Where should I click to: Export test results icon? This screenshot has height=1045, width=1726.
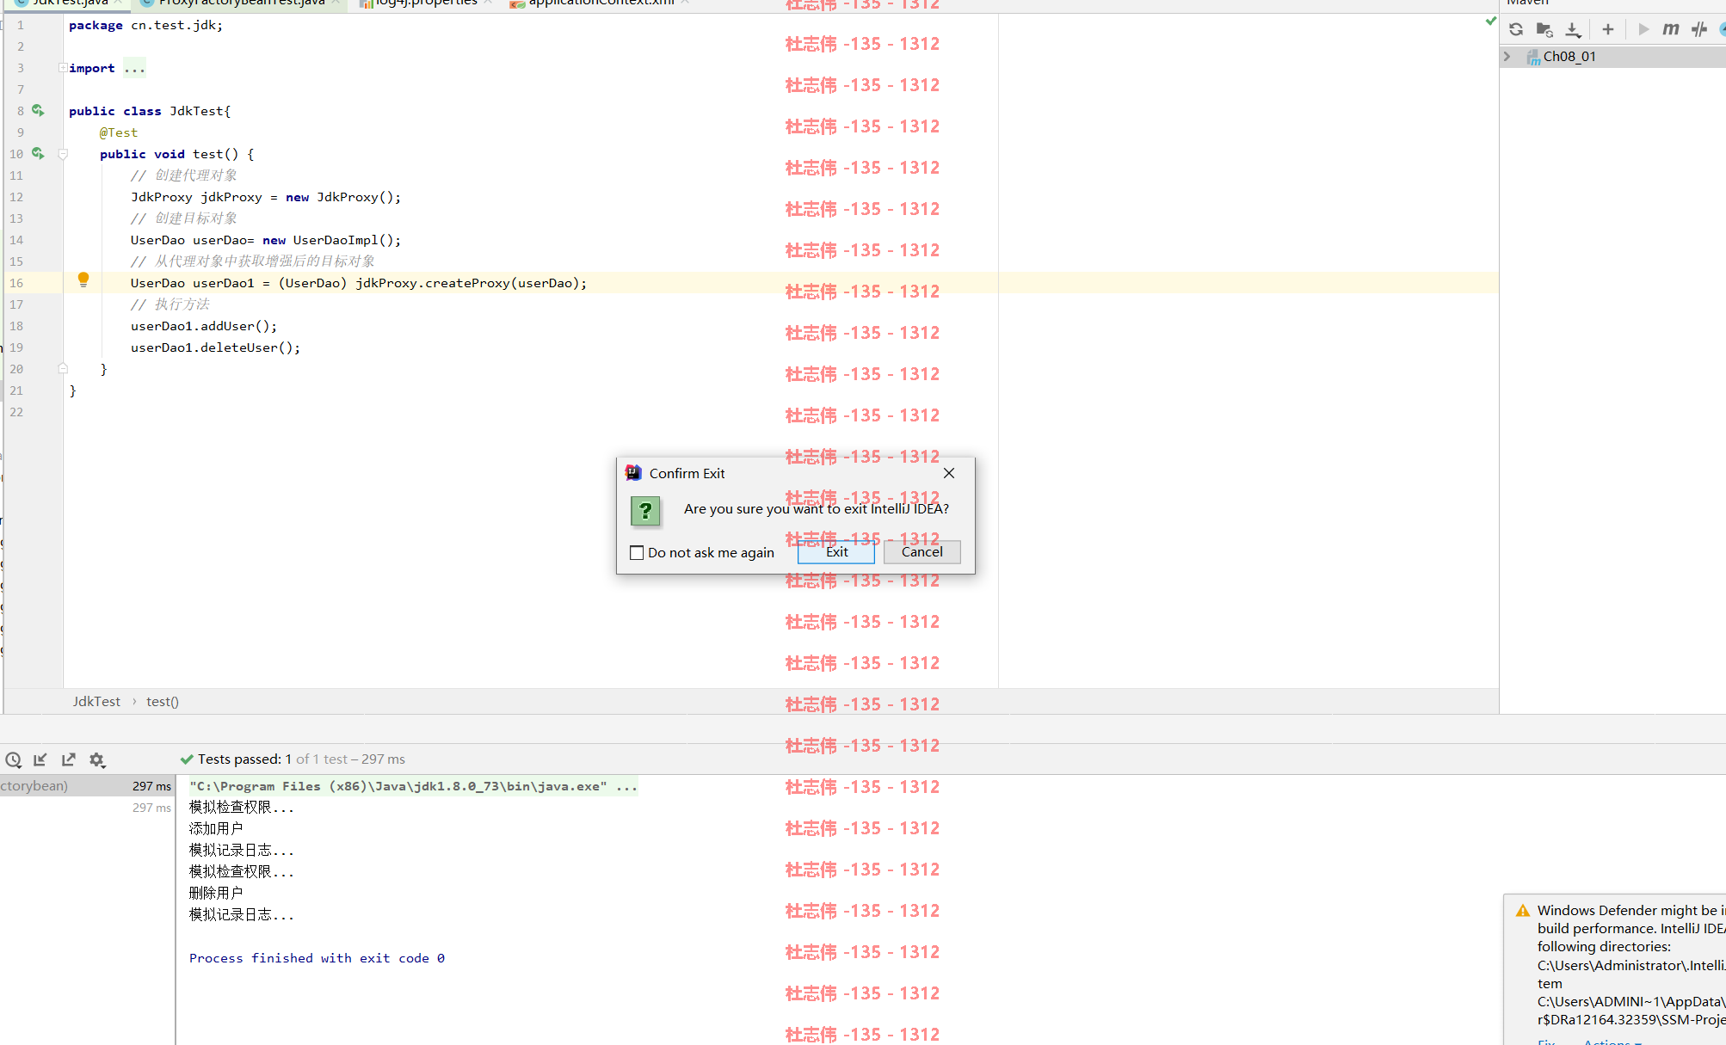coord(69,759)
